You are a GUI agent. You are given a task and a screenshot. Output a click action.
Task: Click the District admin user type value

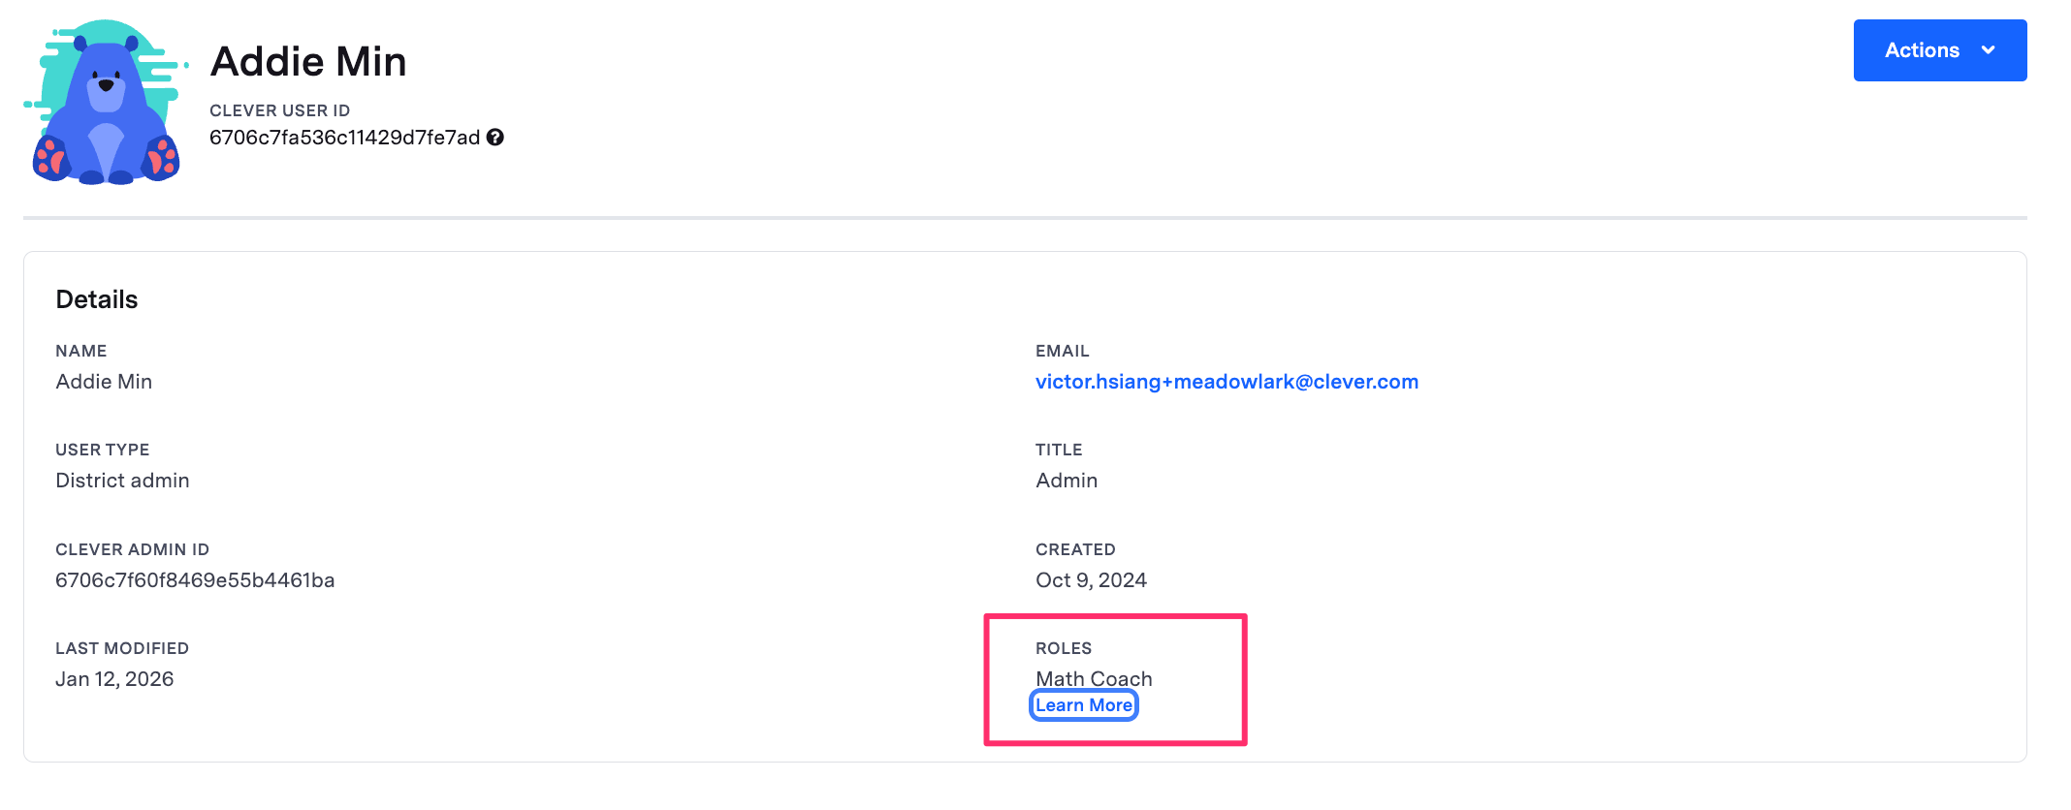point(122,481)
